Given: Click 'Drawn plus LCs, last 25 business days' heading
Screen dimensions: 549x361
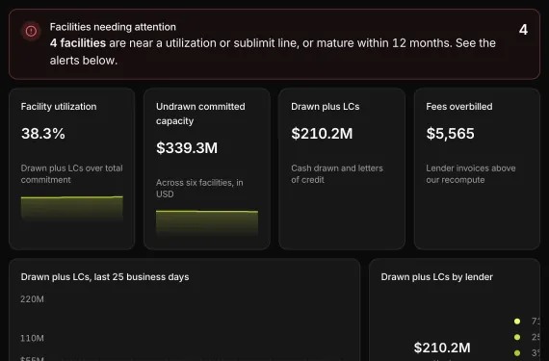Looking at the screenshot, I should coord(105,276).
